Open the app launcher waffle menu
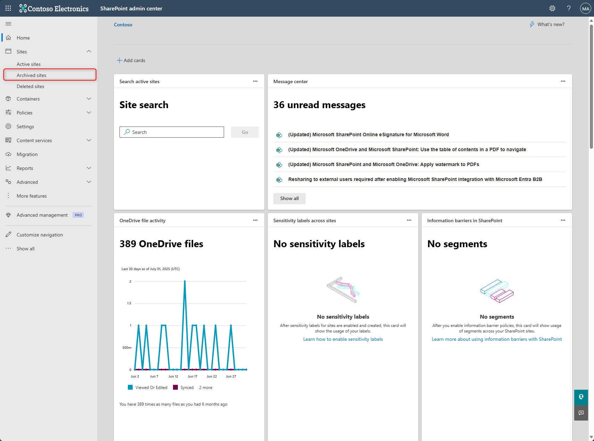 (x=8, y=8)
